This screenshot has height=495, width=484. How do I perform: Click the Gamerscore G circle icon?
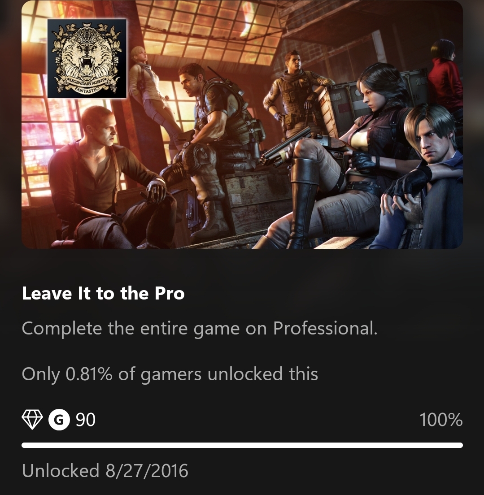59,420
